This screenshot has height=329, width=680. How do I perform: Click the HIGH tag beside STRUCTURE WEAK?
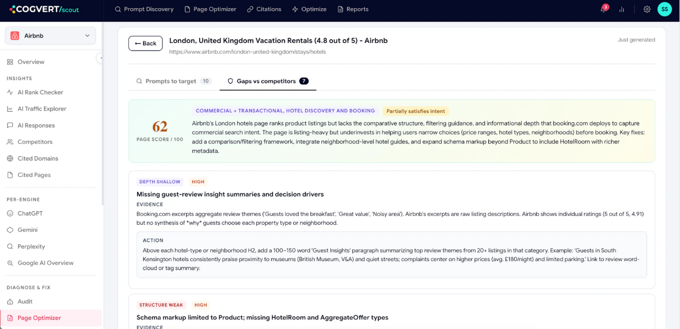(x=201, y=305)
